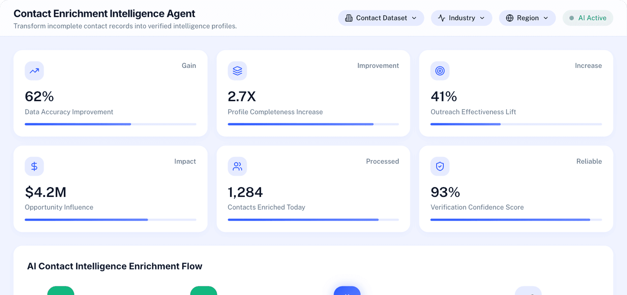Open the Contact Dataset dropdown
Image resolution: width=627 pixels, height=295 pixels.
click(381, 18)
